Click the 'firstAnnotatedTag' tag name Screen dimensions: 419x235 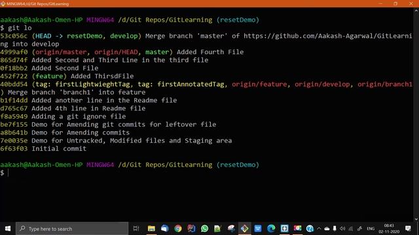pos(191,84)
